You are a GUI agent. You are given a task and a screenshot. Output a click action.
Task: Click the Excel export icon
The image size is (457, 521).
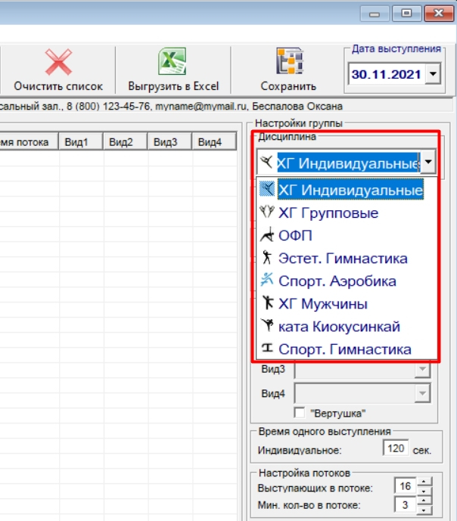173,61
